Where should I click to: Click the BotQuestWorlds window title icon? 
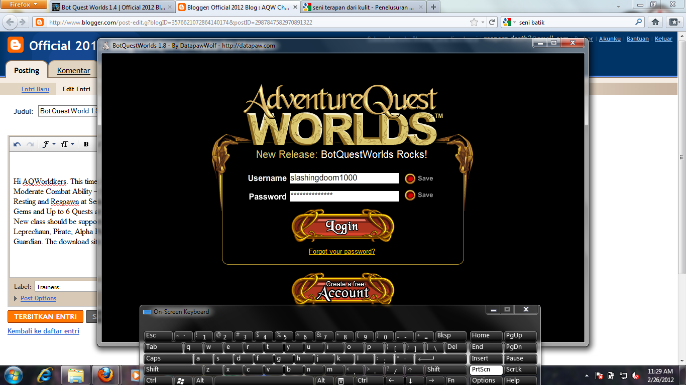tap(106, 46)
